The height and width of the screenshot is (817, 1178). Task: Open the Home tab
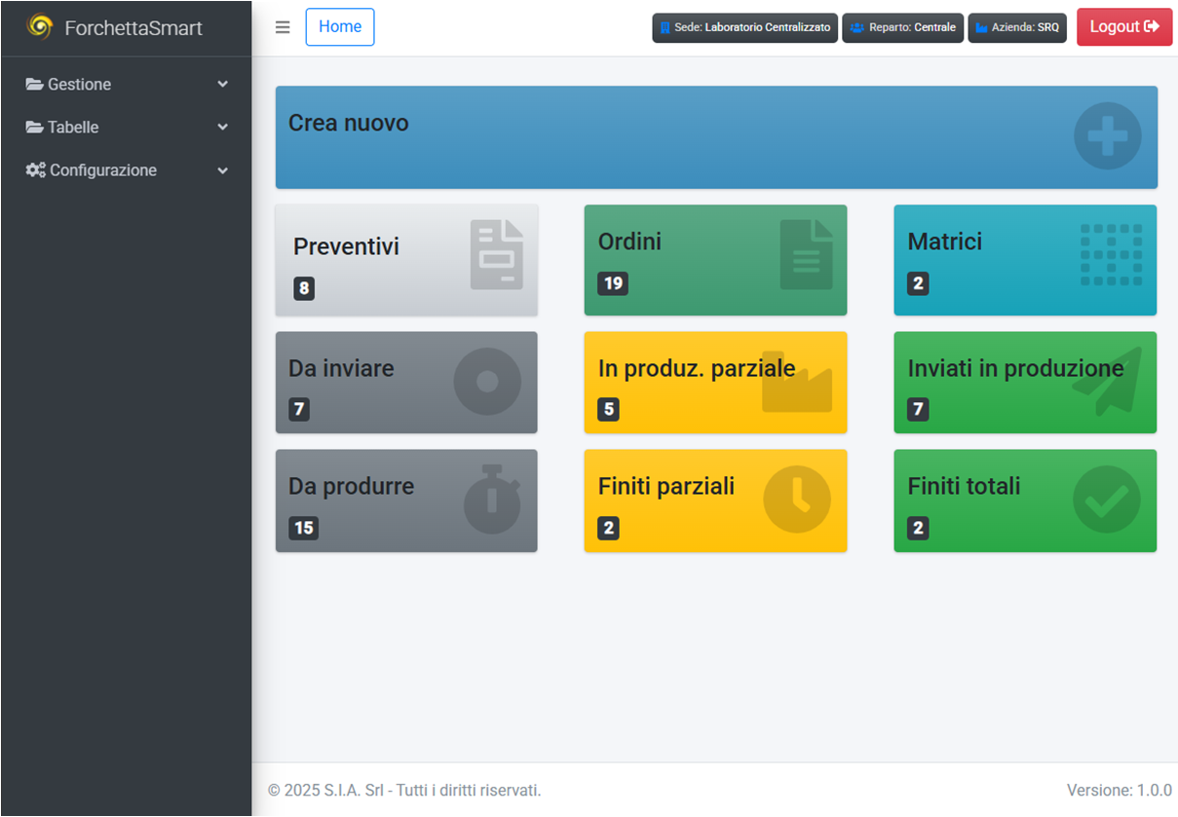click(x=340, y=27)
